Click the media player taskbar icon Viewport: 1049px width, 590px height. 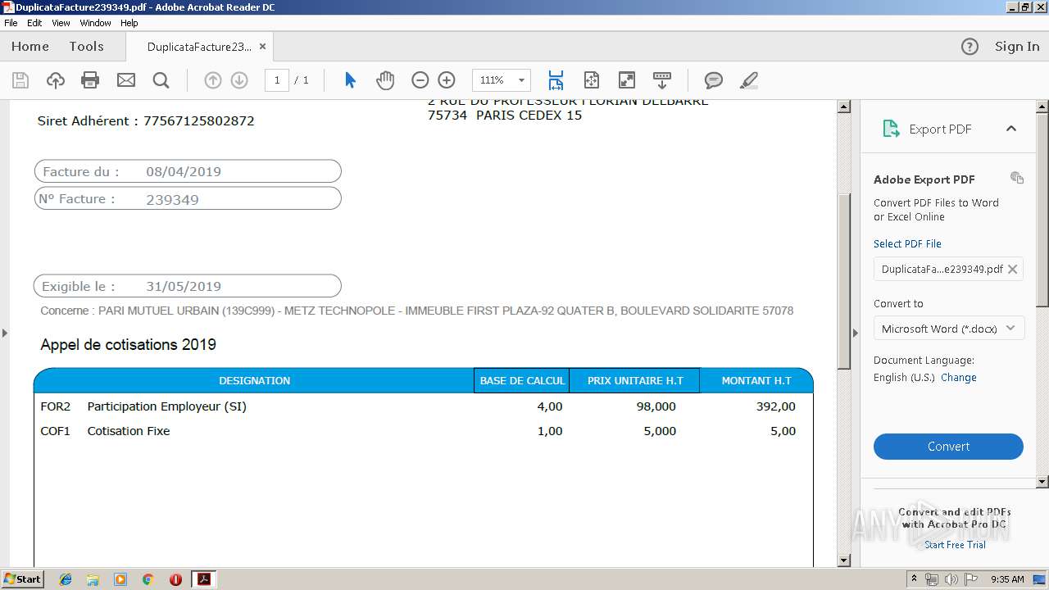(120, 579)
